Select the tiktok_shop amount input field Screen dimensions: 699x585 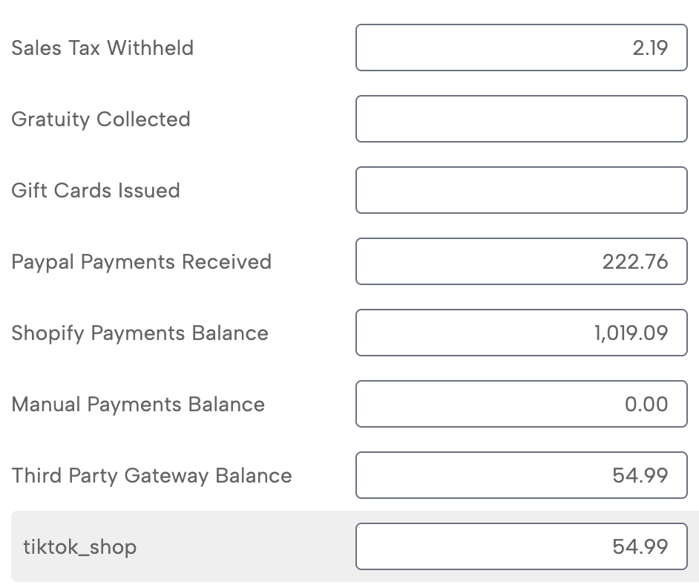coord(521,546)
